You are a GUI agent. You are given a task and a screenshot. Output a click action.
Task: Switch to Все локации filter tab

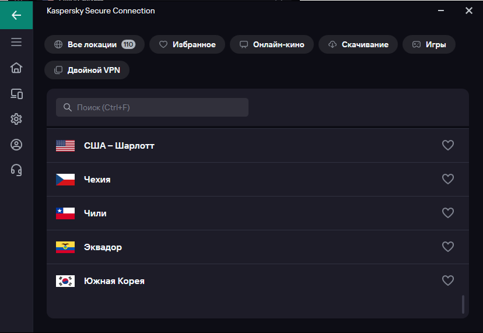tap(94, 44)
